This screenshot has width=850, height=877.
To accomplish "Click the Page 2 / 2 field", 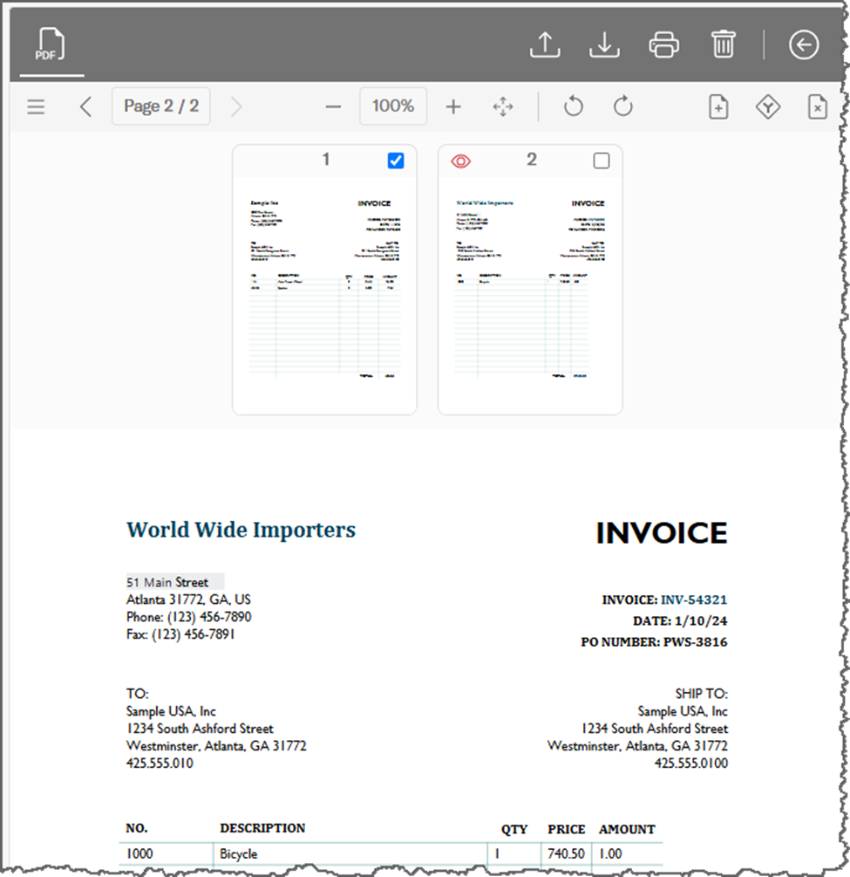I will point(161,106).
